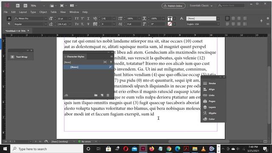Click new style icon beside [None] header
272x153 pixels.
[x=105, y=62]
